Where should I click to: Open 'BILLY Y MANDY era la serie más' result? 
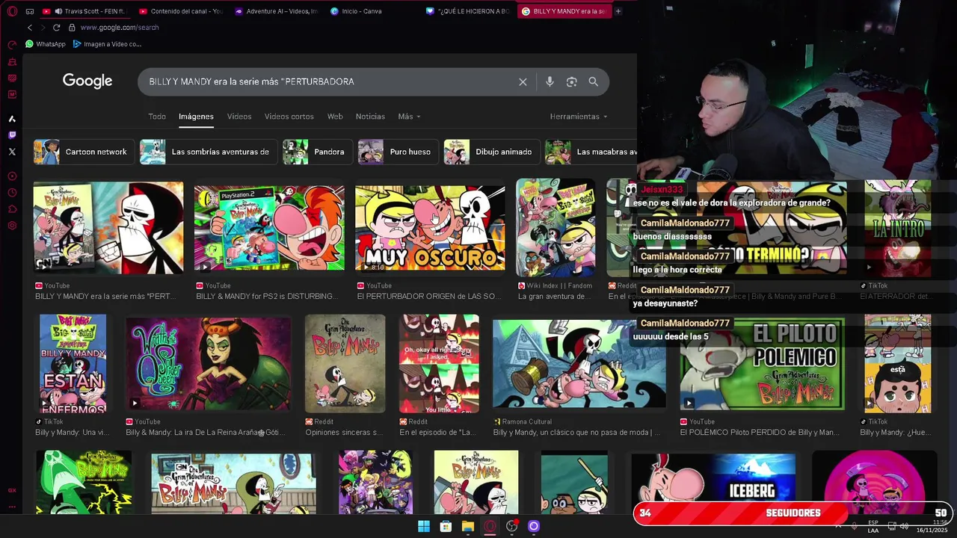pos(105,297)
